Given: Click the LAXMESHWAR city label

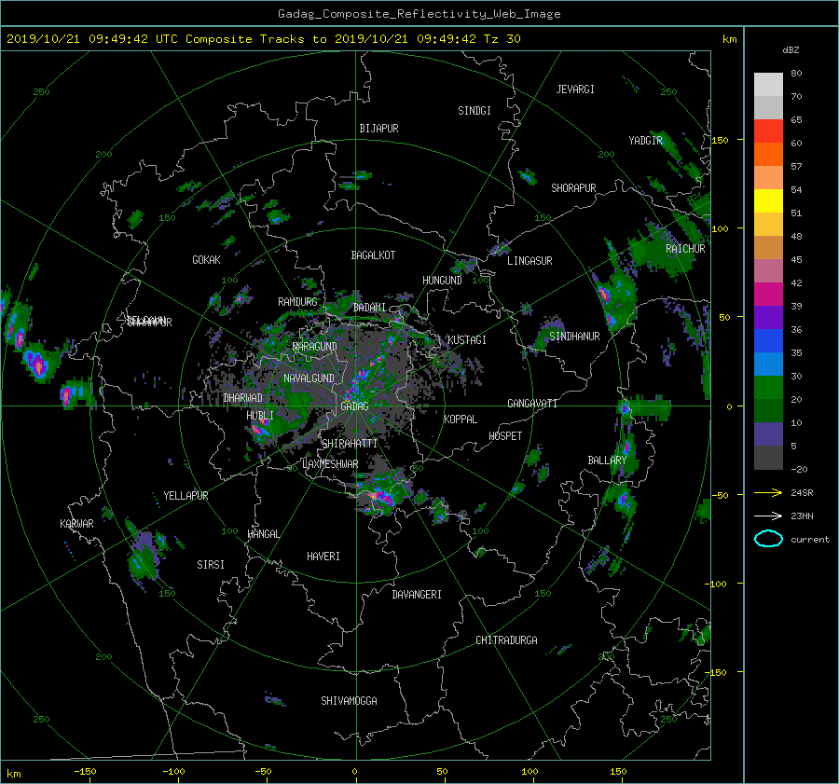Looking at the screenshot, I should click(x=330, y=464).
